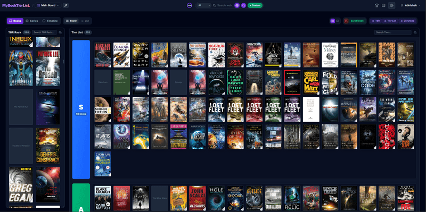Toggle Unranked panel visibility
The width and height of the screenshot is (426, 212).
pyautogui.click(x=407, y=21)
